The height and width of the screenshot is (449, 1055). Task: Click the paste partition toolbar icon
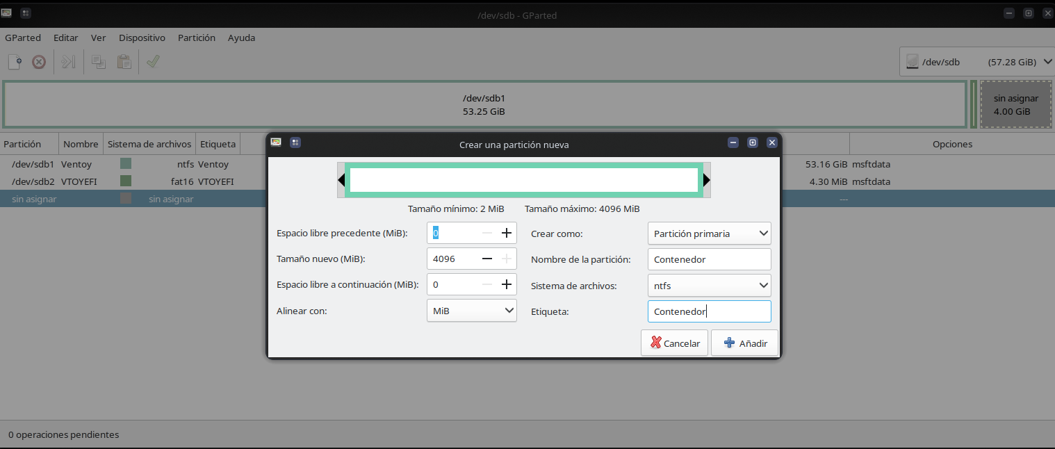124,62
